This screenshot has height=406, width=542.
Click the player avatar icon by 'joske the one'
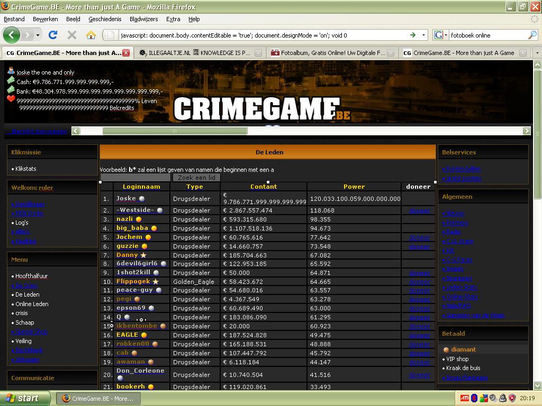point(11,71)
